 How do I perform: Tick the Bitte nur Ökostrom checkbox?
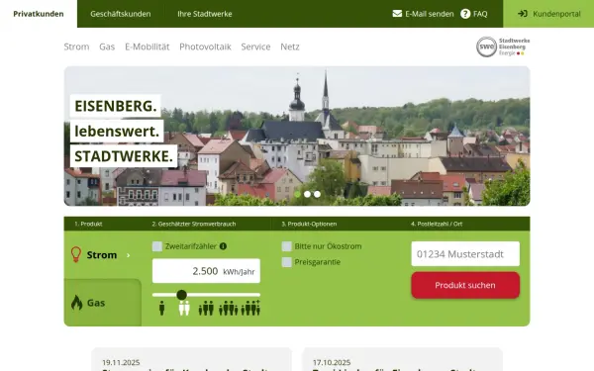pyautogui.click(x=287, y=246)
